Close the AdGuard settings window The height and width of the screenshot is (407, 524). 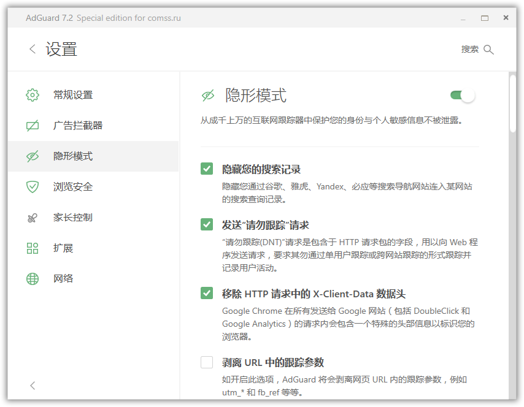506,18
